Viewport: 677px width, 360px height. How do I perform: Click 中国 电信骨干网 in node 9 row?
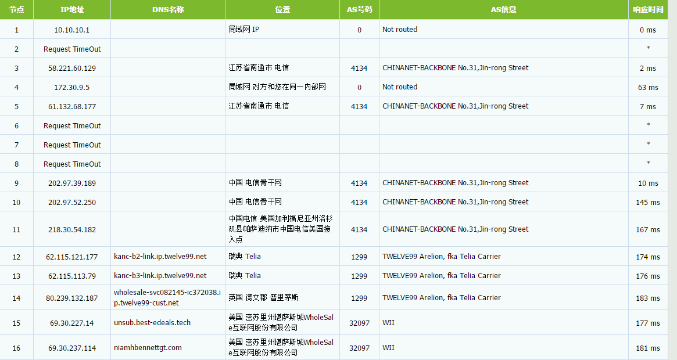tap(255, 182)
